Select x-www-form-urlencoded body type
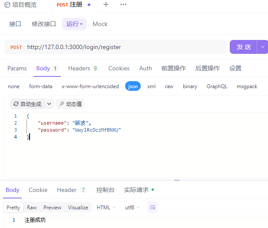Viewport: 268px width, 228px height. tap(90, 86)
